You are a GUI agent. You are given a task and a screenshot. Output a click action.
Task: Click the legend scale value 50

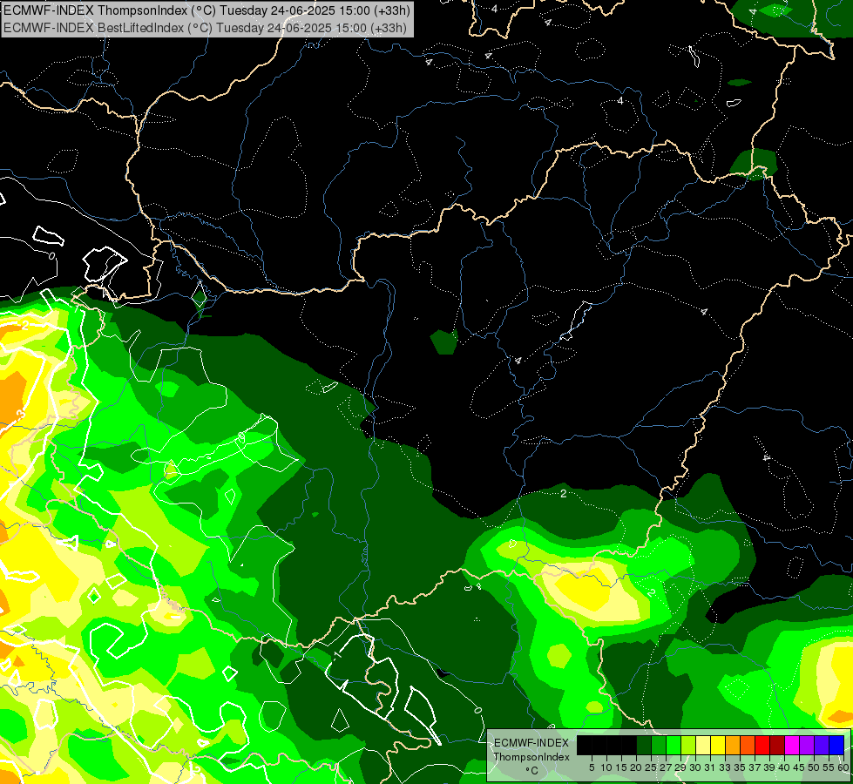click(x=814, y=767)
